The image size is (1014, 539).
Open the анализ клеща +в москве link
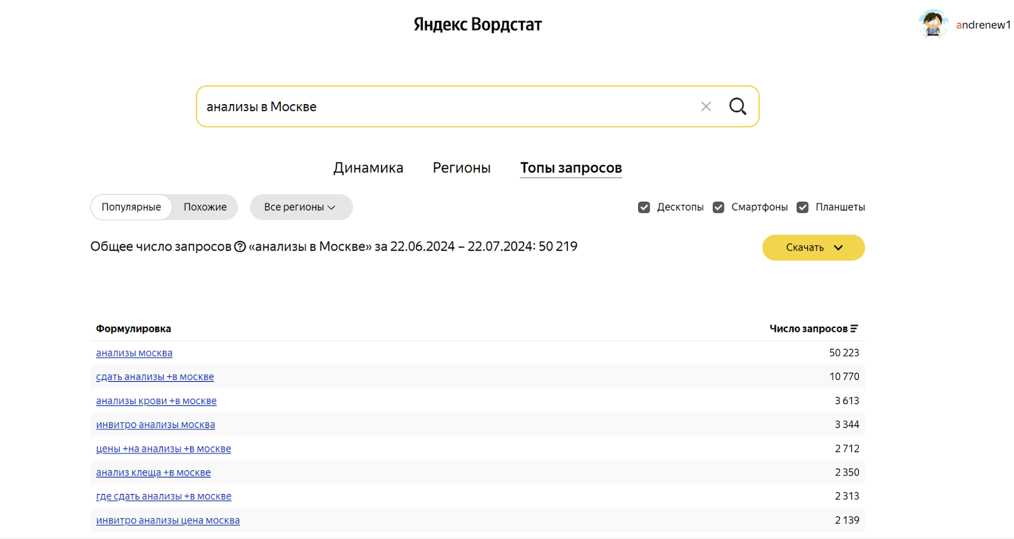point(153,472)
